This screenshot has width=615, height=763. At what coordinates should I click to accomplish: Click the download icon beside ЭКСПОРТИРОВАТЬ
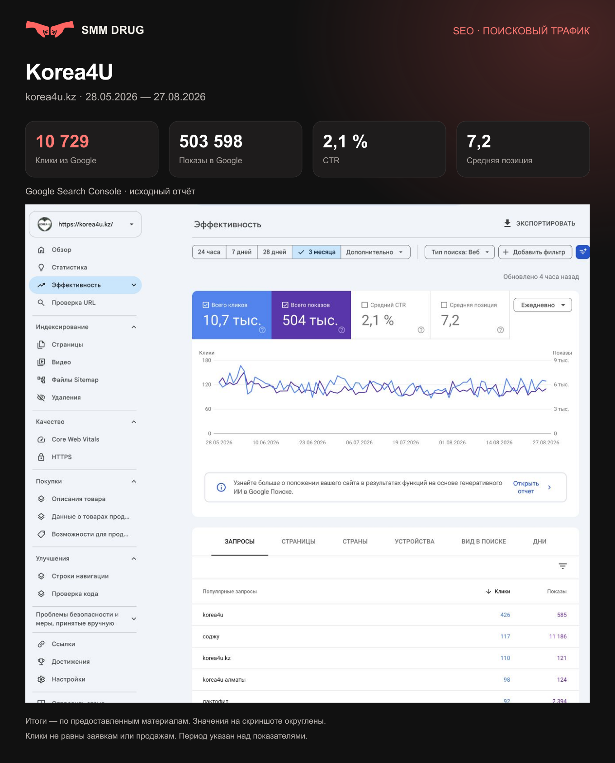(507, 223)
